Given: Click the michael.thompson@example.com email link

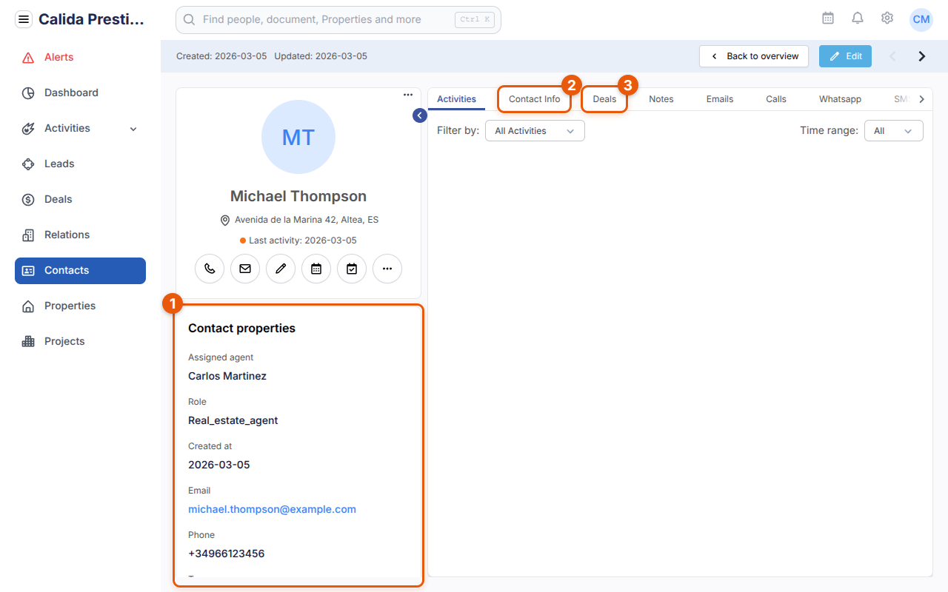Looking at the screenshot, I should click(272, 509).
